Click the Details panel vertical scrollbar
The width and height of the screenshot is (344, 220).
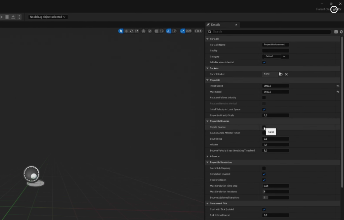342,112
